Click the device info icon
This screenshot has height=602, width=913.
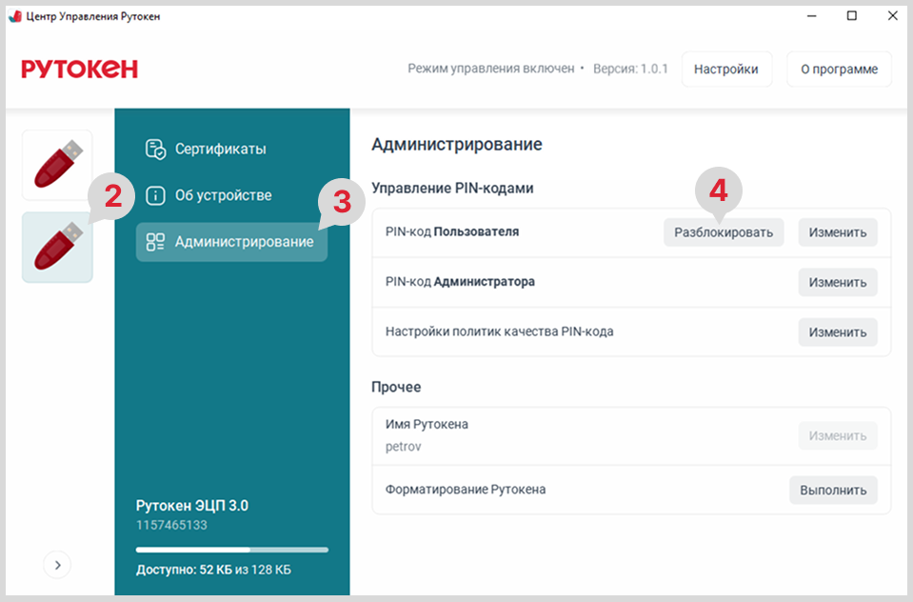tap(155, 195)
